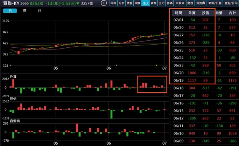Open the 河流圖 tab
This screenshot has width=239, height=146.
pos(201,3)
